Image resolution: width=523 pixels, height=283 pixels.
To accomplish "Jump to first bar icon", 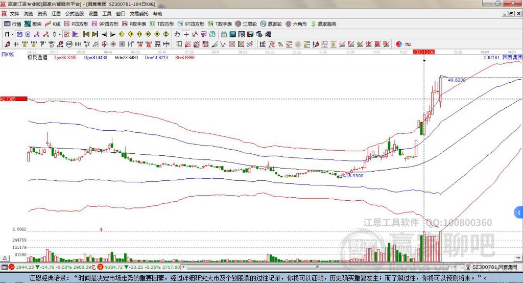I will click(86, 34).
